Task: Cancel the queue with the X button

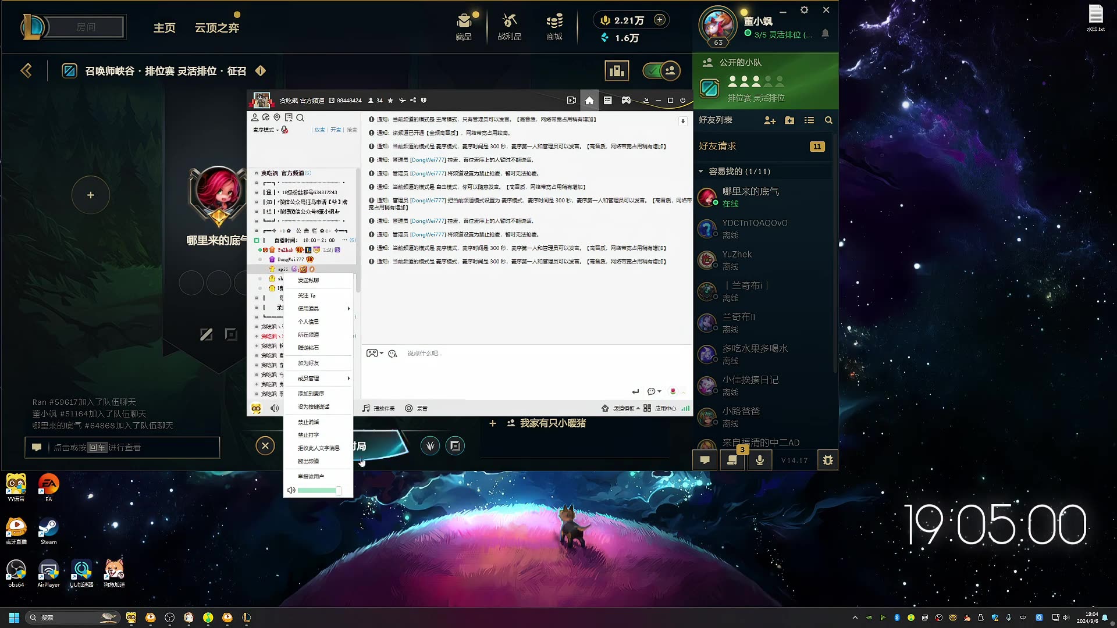Action: [x=265, y=446]
